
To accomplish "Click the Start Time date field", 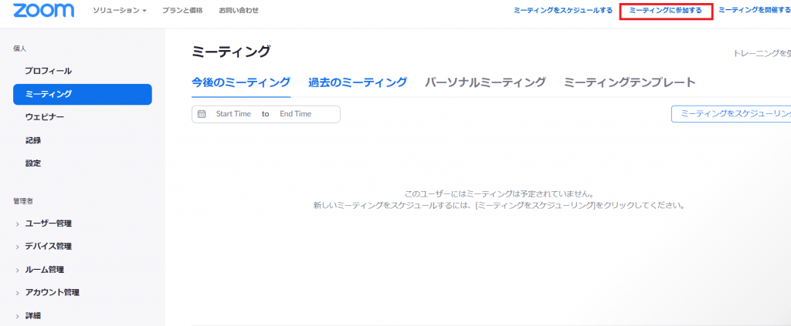I will [233, 114].
